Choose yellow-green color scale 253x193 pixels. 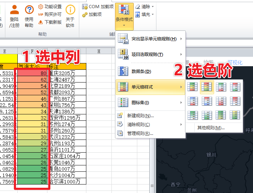[235, 115]
